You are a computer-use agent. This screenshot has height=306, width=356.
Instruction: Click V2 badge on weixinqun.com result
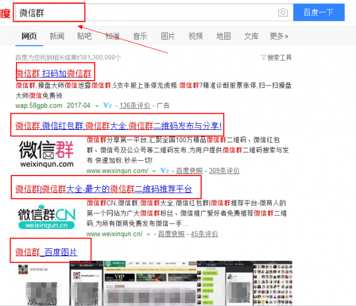164,171
